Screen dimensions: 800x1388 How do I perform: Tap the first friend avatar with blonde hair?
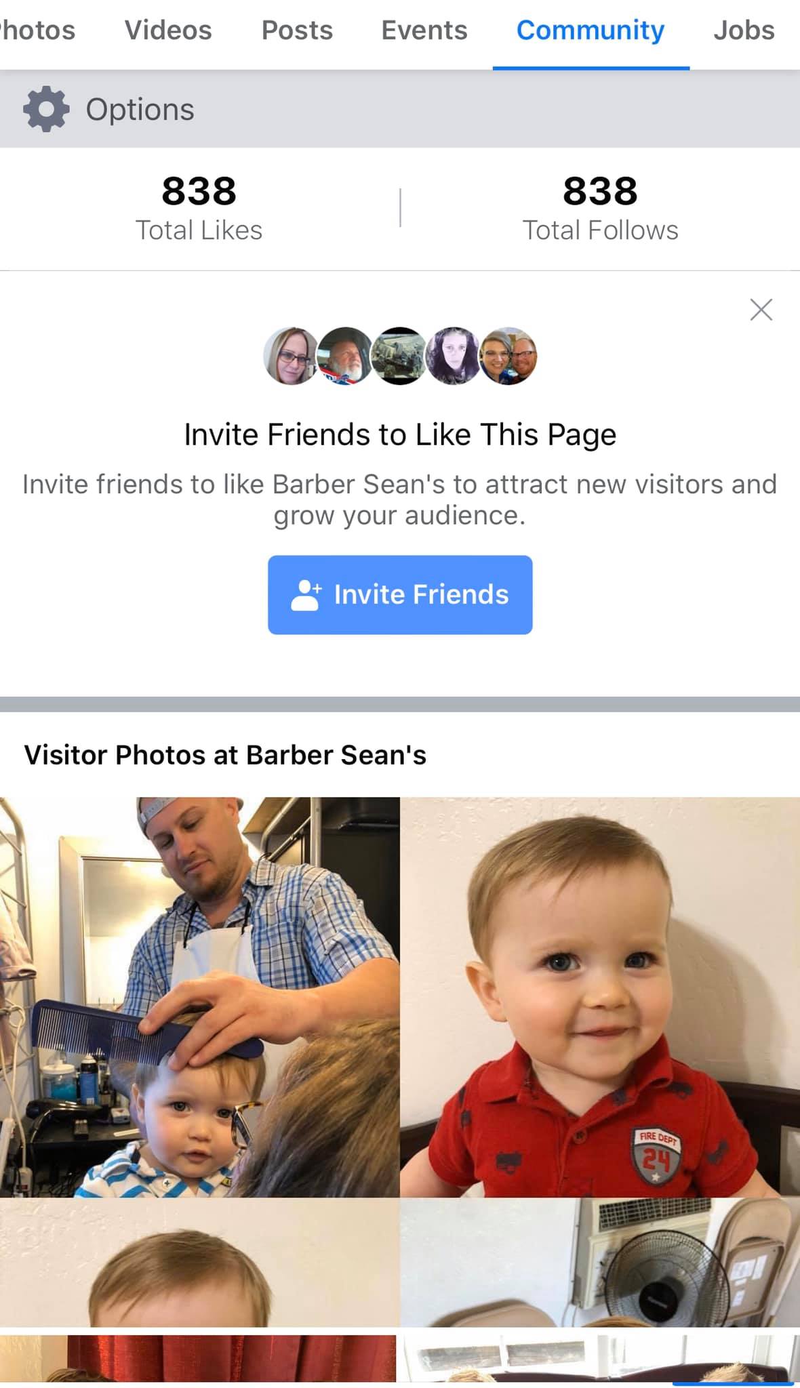click(x=291, y=356)
